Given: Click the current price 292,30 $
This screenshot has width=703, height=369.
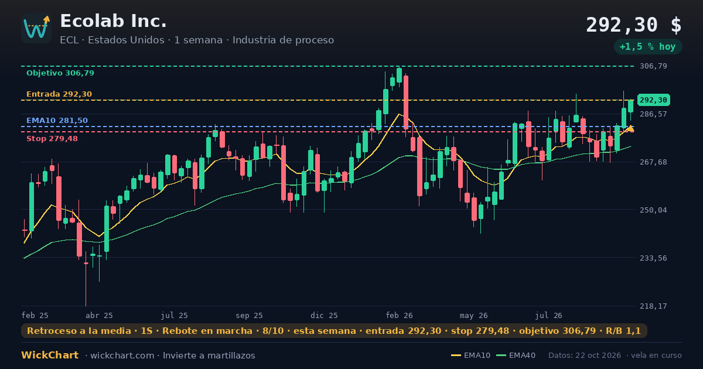Looking at the screenshot, I should [634, 25].
